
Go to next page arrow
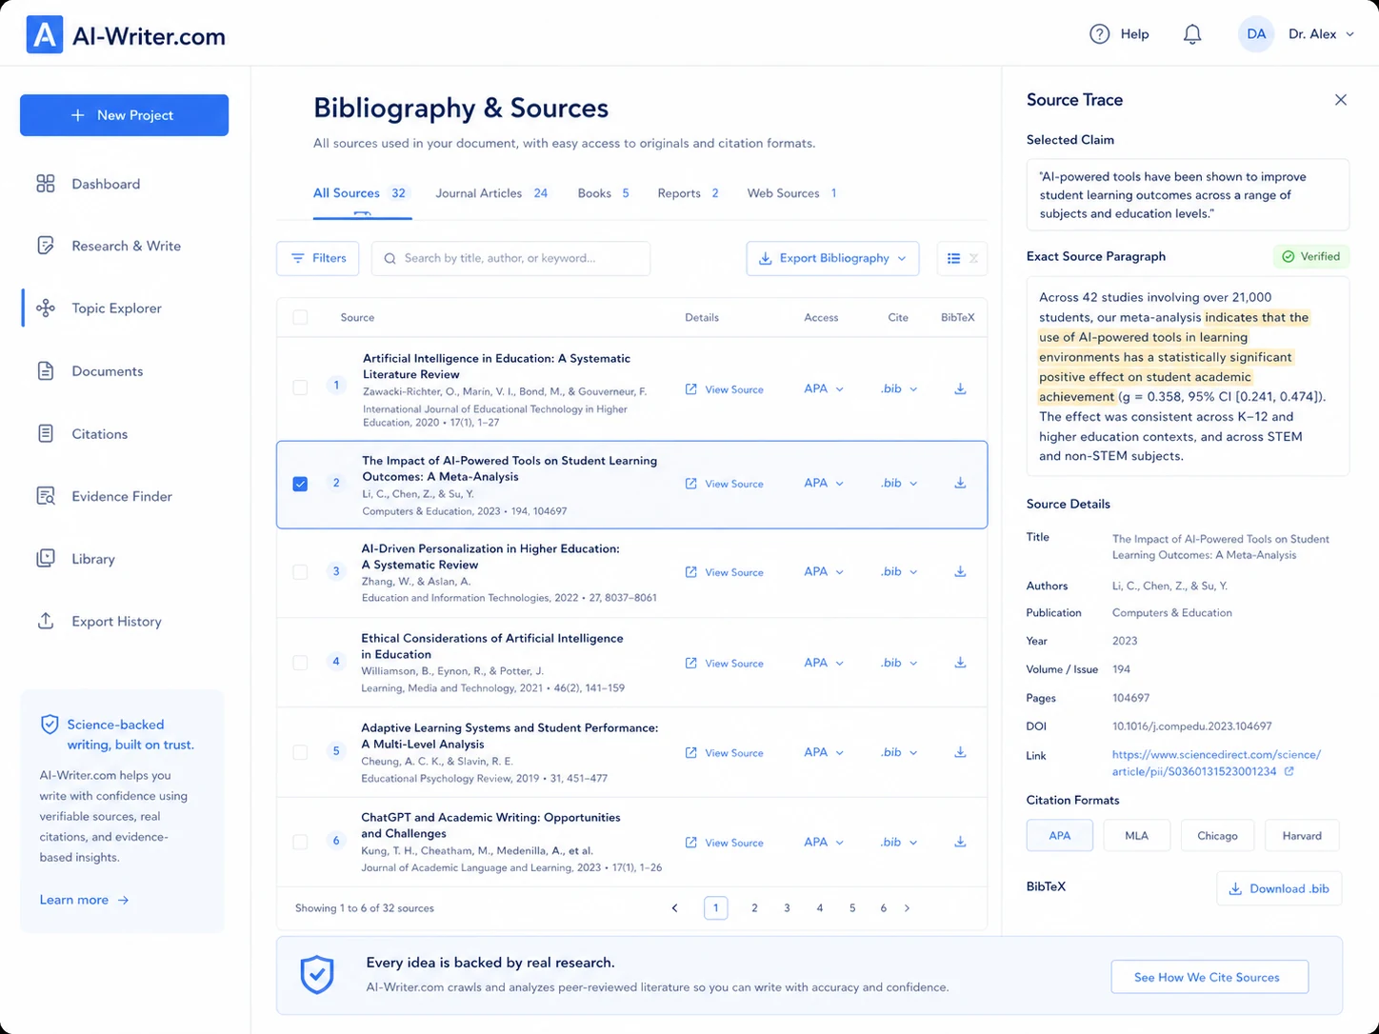click(x=907, y=908)
